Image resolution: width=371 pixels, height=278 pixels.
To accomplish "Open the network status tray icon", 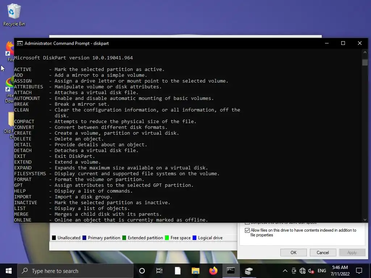I will 303,271.
